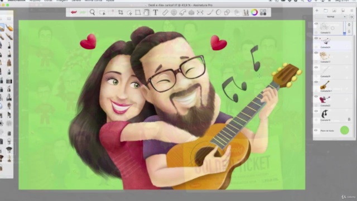357x201 pixels.
Task: Toggle the lock icon on Camada13
Action: tap(349, 31)
